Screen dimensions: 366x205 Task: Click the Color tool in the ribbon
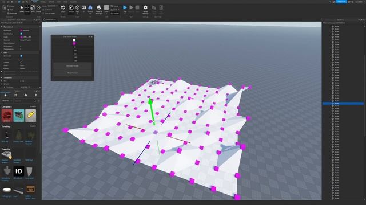point(106,9)
